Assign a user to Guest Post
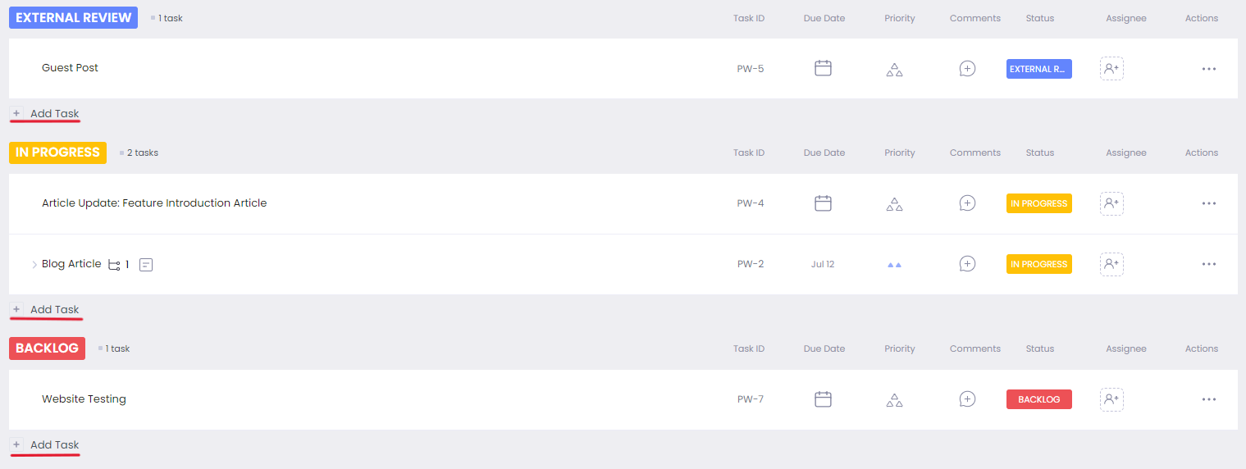Screen dimensions: 1246x469 pyautogui.click(x=1111, y=69)
